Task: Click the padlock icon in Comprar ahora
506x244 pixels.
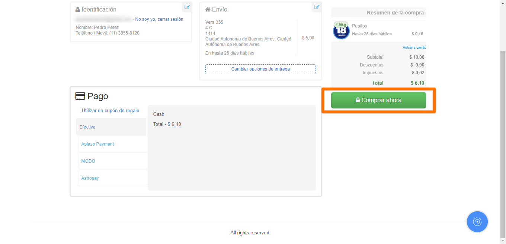Action: tap(358, 100)
